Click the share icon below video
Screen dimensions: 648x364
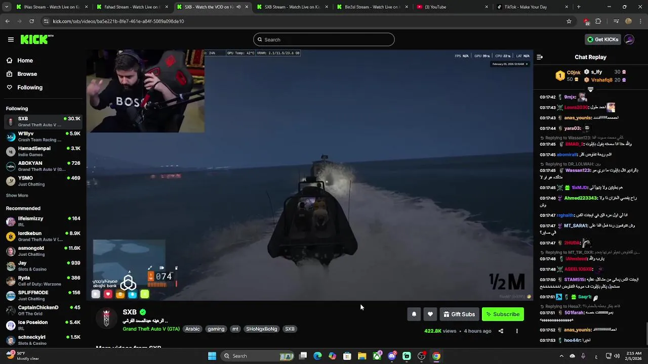coord(501,331)
